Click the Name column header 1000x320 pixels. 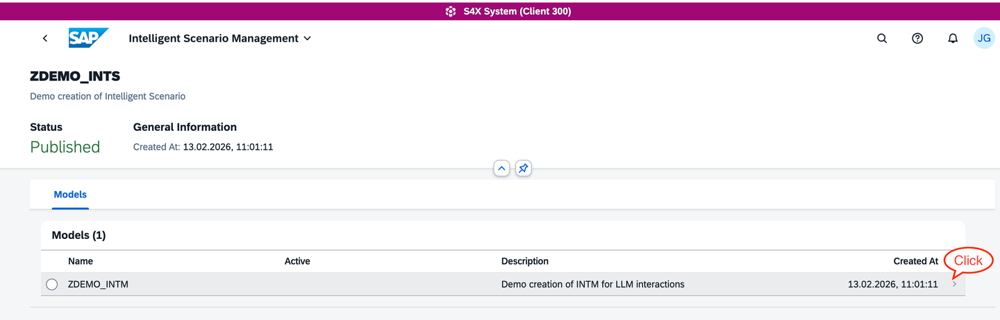81,261
